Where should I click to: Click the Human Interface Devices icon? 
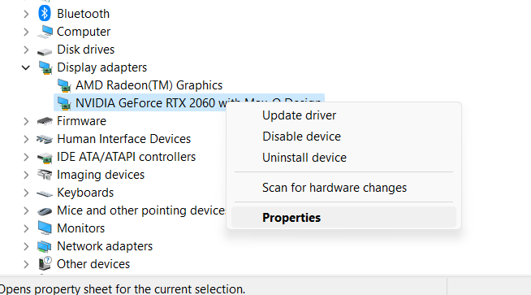click(45, 139)
